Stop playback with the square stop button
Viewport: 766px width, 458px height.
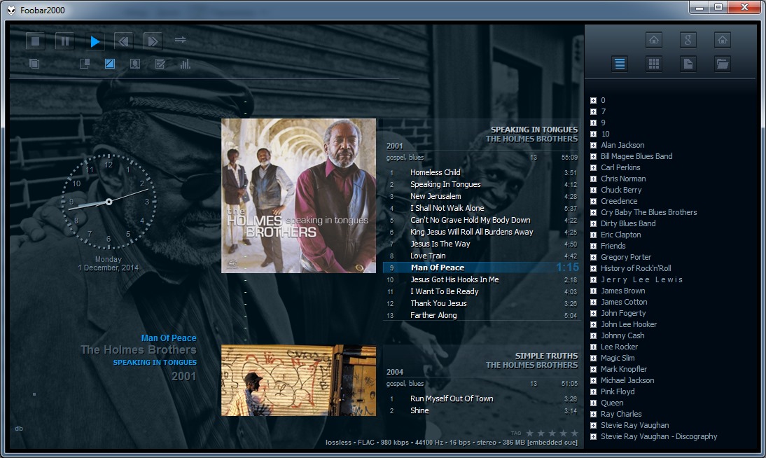[36, 41]
